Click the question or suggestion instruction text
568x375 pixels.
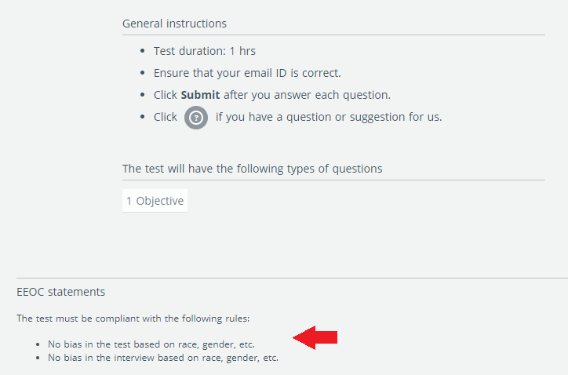329,117
